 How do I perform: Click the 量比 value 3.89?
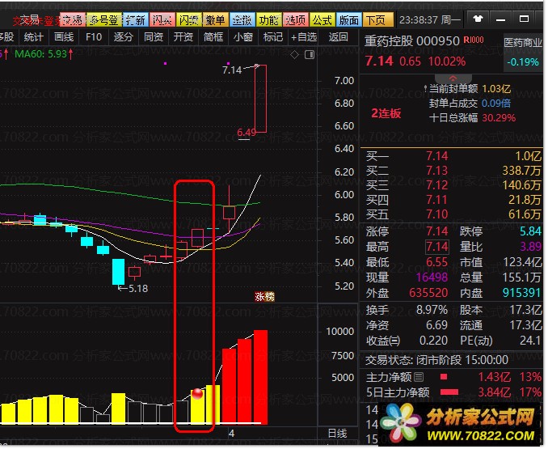pyautogui.click(x=530, y=247)
